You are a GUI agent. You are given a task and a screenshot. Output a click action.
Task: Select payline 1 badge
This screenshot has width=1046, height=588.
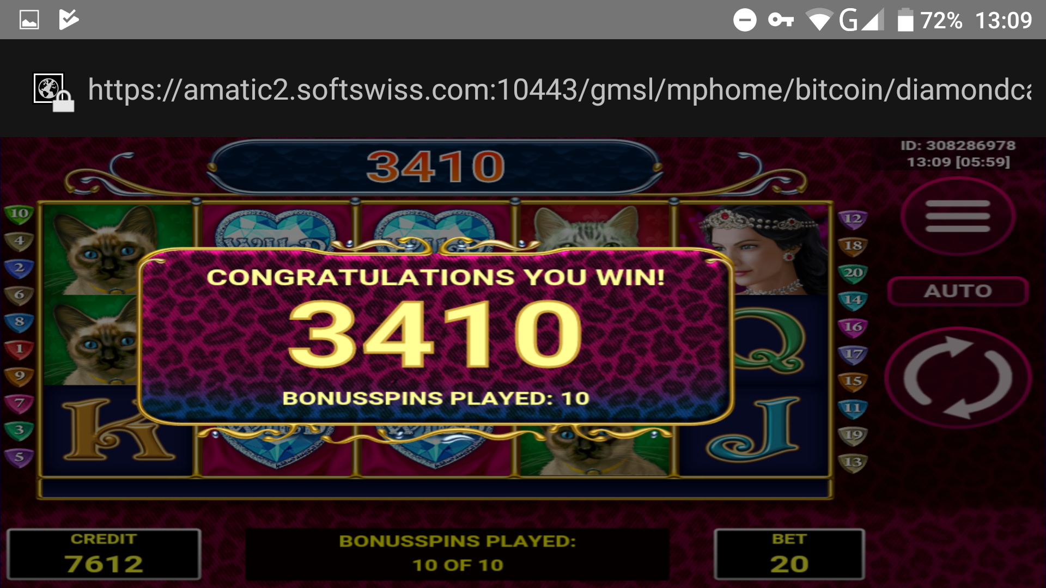(19, 349)
